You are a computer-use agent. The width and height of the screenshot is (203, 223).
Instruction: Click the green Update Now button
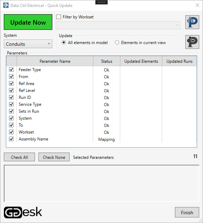click(28, 22)
